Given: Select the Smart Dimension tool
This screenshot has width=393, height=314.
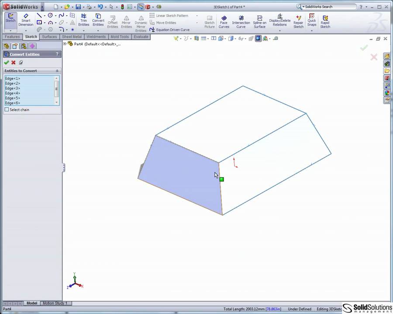Looking at the screenshot, I should tap(26, 20).
